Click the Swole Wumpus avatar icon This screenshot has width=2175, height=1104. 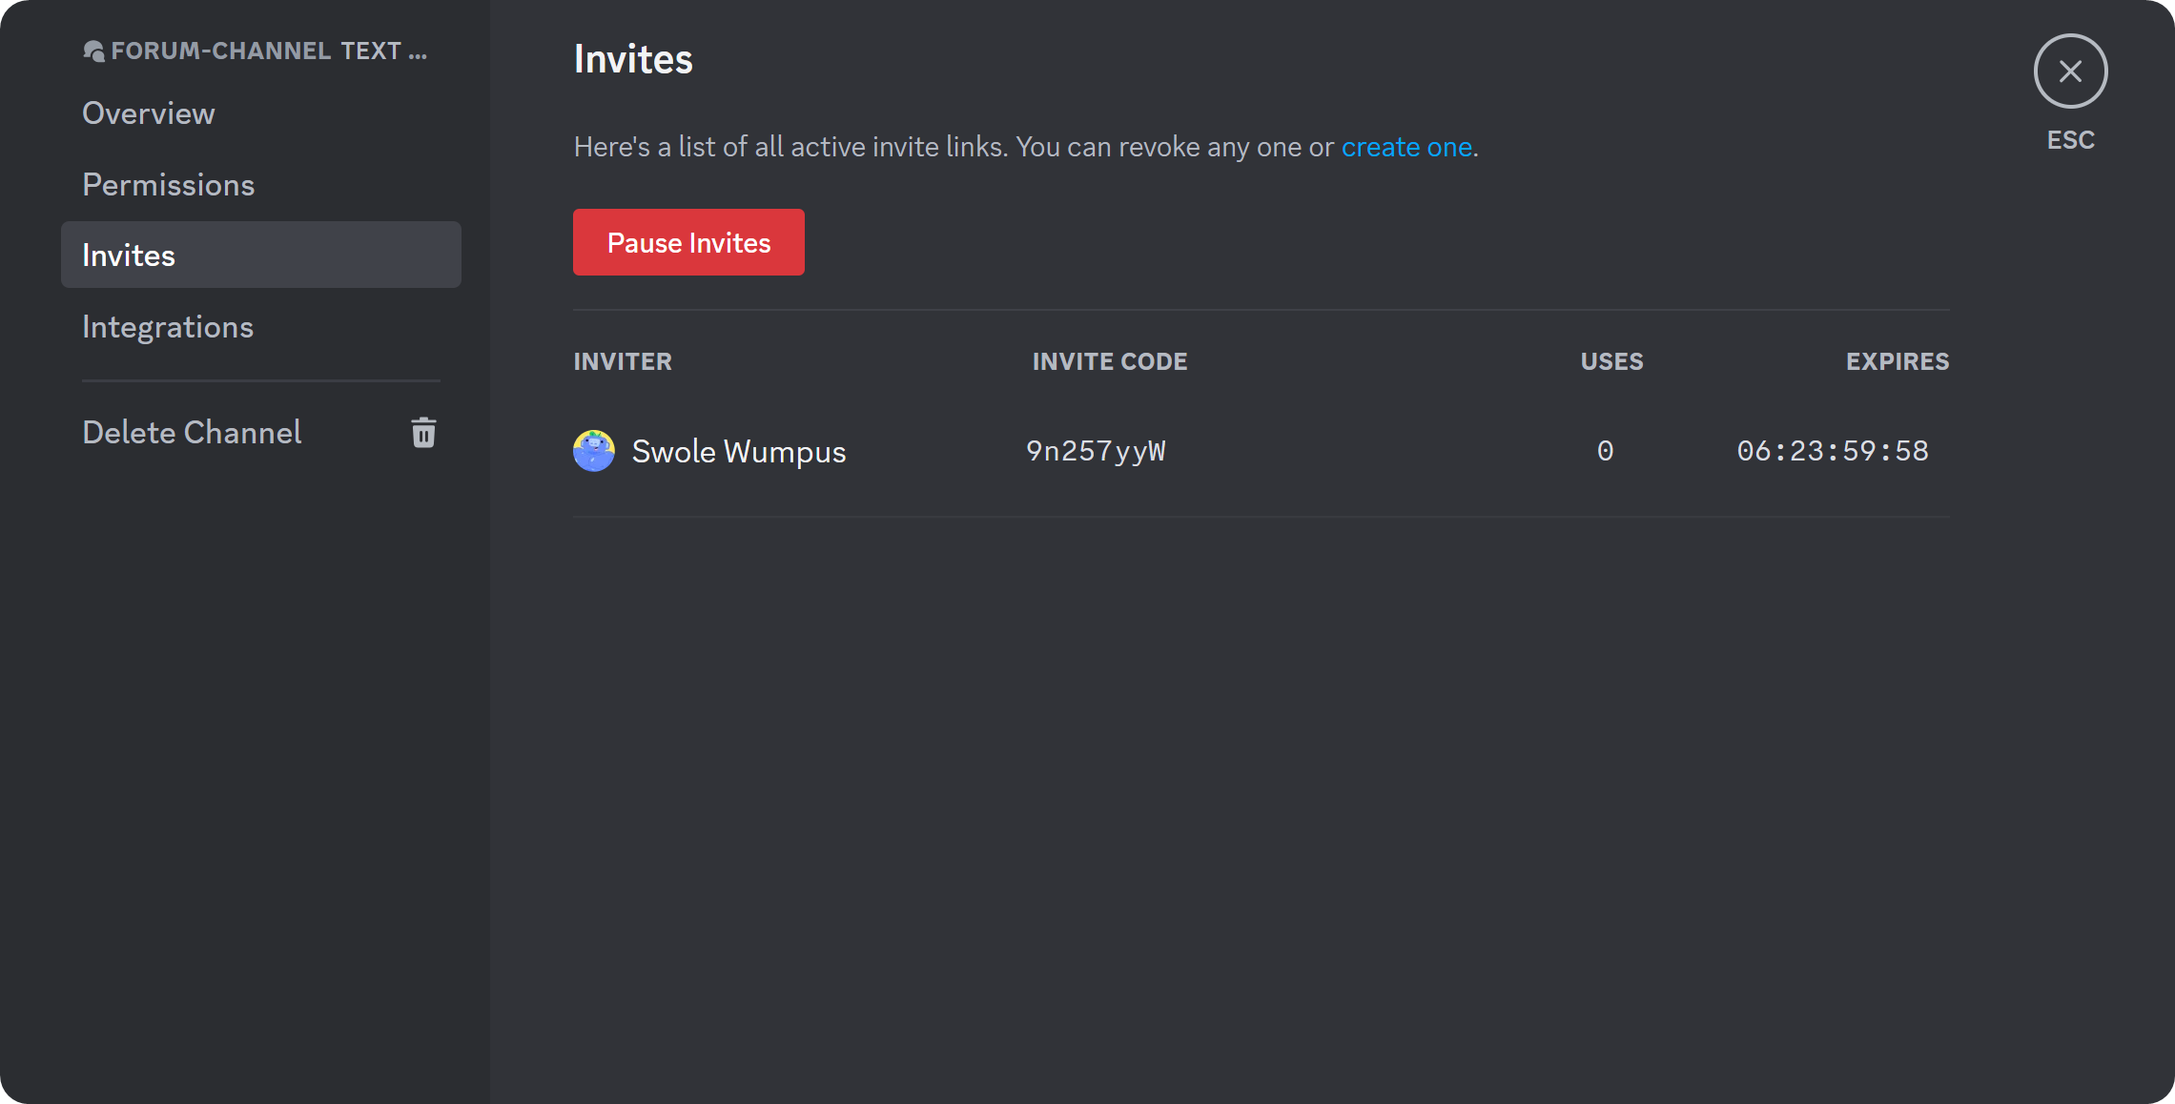pos(594,451)
